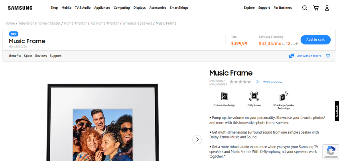
Task: Select the star rating row
Action: tap(240, 82)
